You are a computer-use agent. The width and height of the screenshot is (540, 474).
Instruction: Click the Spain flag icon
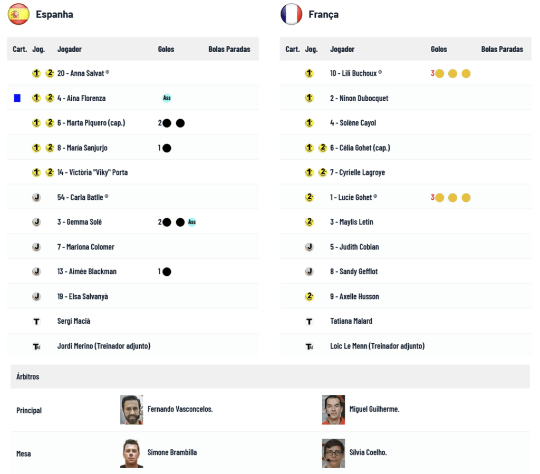pos(18,14)
